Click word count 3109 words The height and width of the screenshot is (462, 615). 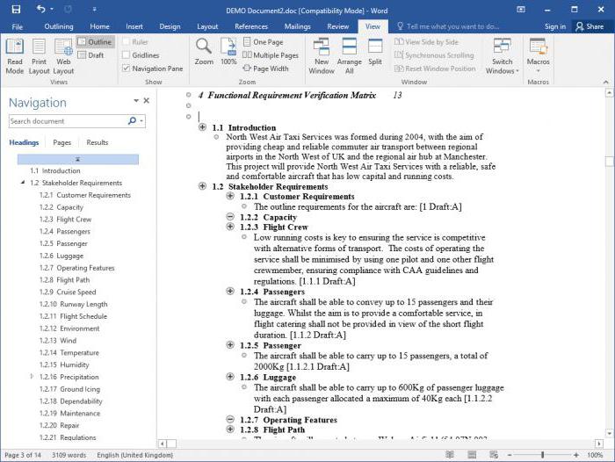click(69, 455)
